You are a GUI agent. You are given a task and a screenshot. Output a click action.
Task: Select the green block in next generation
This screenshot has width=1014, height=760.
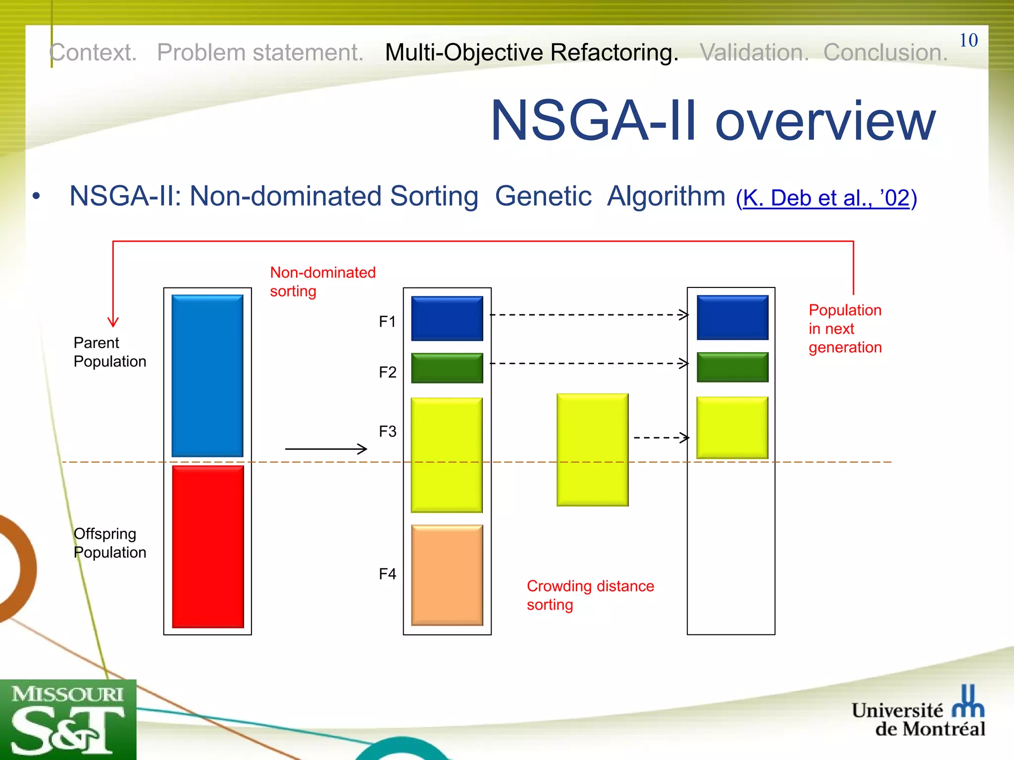click(733, 367)
